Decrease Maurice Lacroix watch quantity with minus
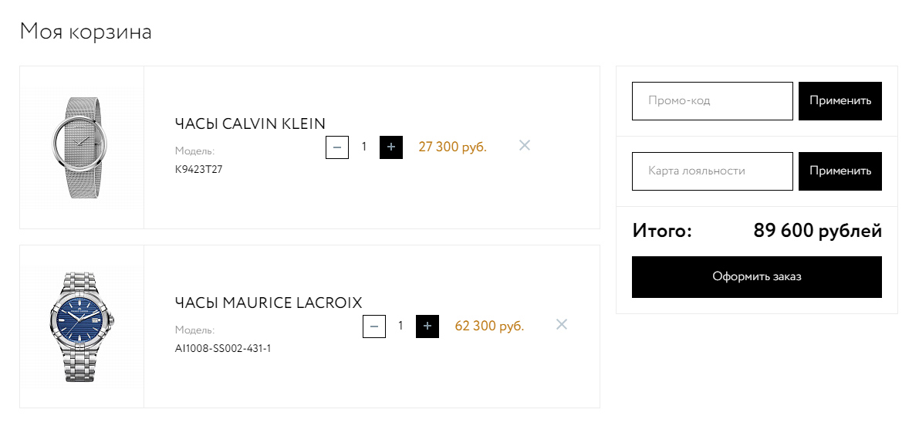Viewport: 919px width, 433px height. click(374, 326)
